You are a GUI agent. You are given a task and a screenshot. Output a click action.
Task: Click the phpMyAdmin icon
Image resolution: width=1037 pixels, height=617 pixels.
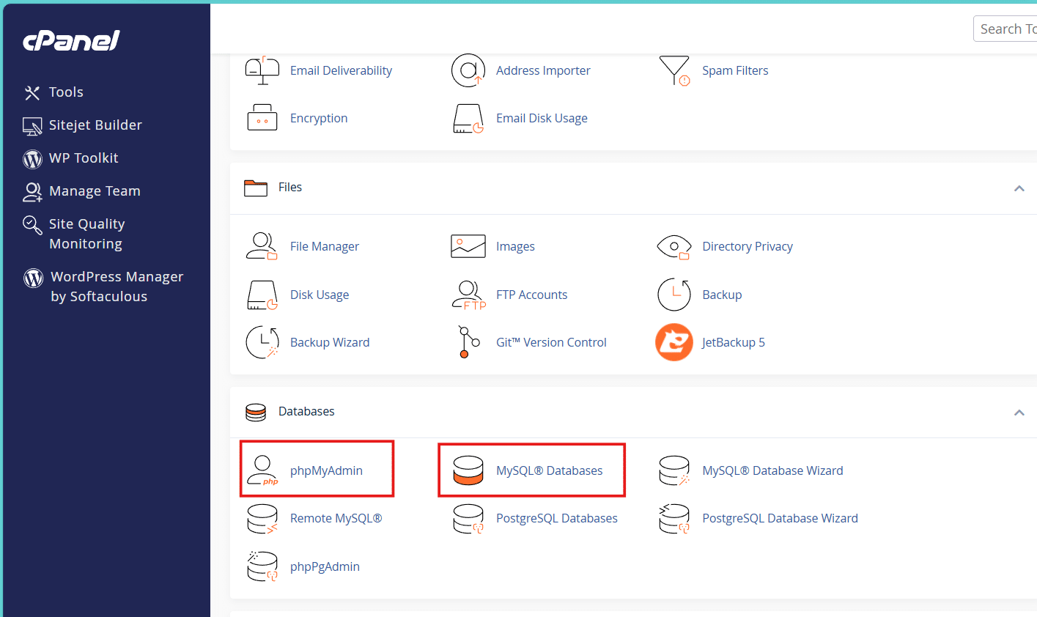pos(262,470)
